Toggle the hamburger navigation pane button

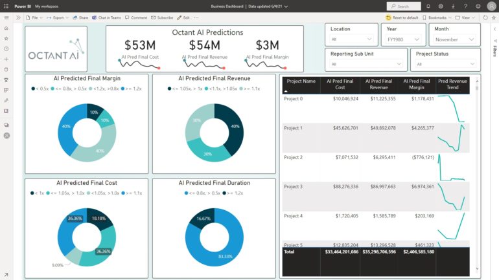coord(6,17)
